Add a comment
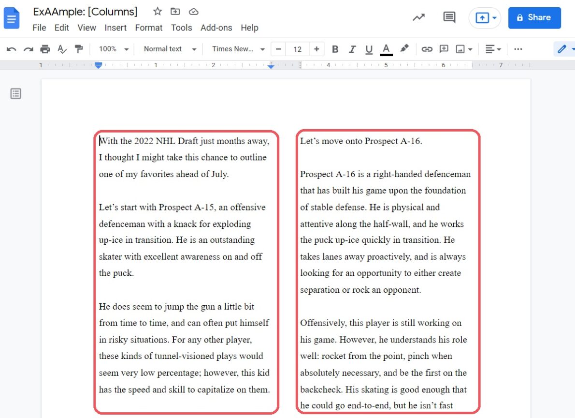 [444, 49]
